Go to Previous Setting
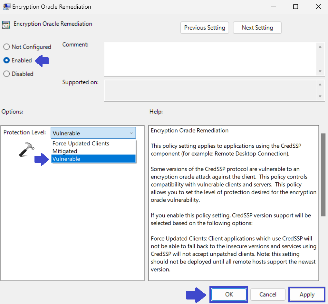The height and width of the screenshot is (304, 328). (x=205, y=28)
